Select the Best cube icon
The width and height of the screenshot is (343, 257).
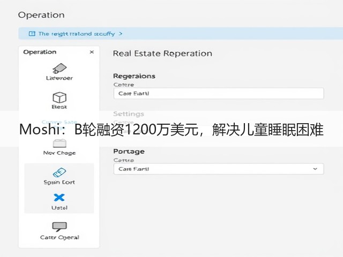click(59, 97)
